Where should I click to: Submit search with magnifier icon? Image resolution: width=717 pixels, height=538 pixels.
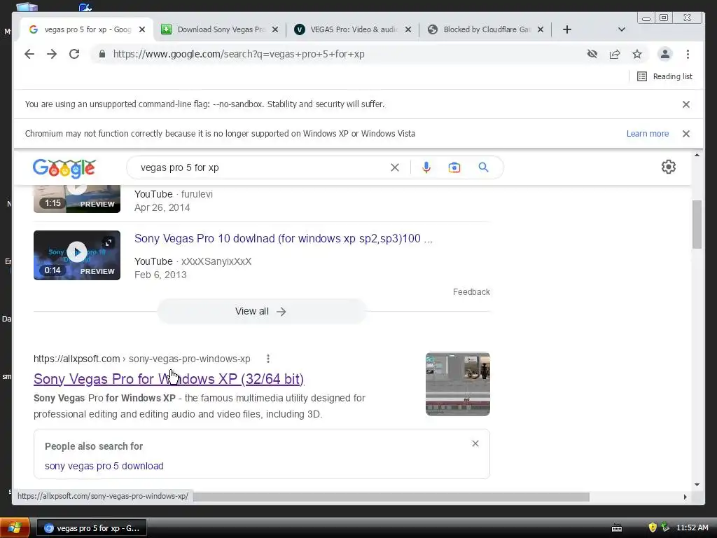pyautogui.click(x=483, y=167)
